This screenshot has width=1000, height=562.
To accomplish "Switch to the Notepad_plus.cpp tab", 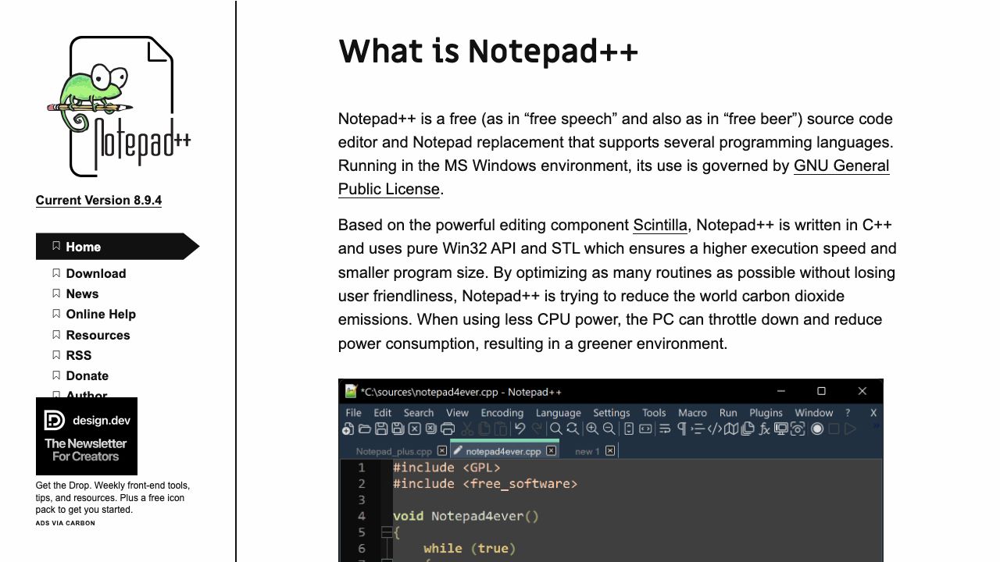I will (394, 451).
